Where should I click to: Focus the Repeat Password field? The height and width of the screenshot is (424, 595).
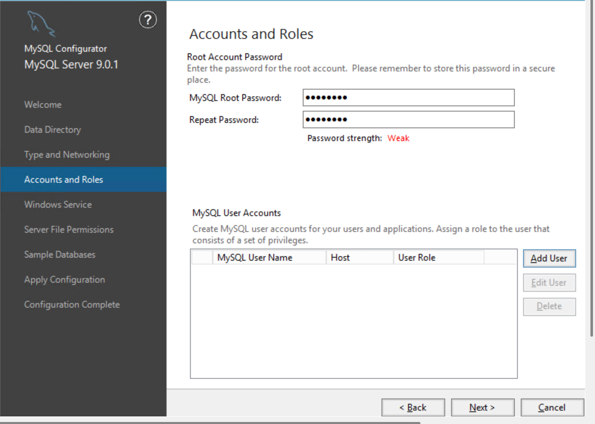409,120
